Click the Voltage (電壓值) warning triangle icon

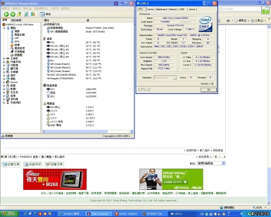click(45, 103)
